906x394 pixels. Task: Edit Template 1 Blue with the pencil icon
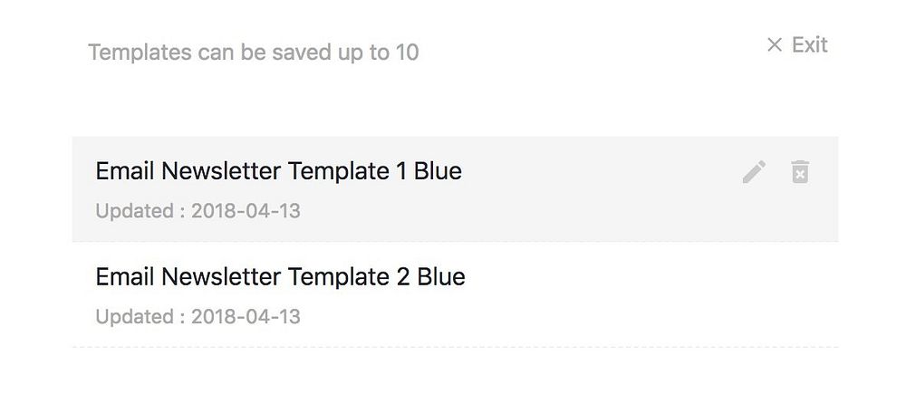[x=754, y=172]
